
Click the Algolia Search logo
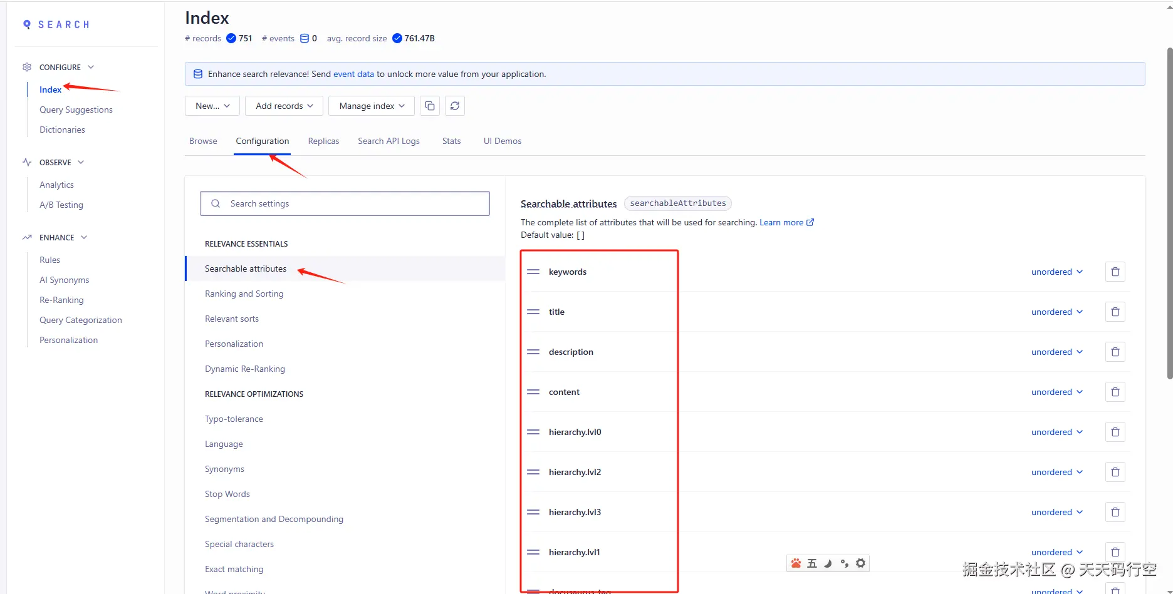pos(56,24)
